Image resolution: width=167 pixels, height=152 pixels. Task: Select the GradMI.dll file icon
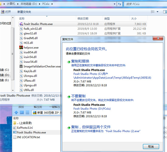(x=21, y=38)
